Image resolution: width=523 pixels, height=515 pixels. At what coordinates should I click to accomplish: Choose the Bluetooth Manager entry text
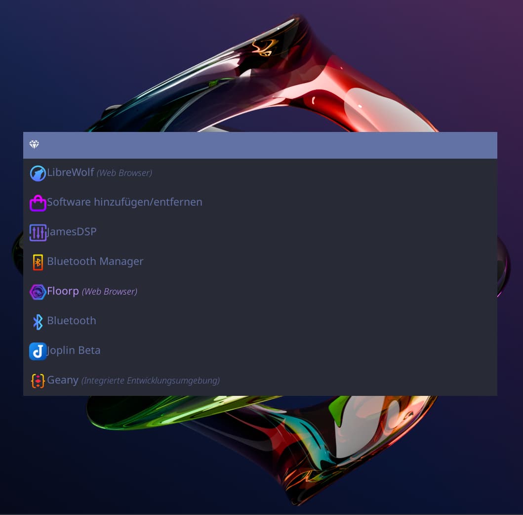click(95, 261)
